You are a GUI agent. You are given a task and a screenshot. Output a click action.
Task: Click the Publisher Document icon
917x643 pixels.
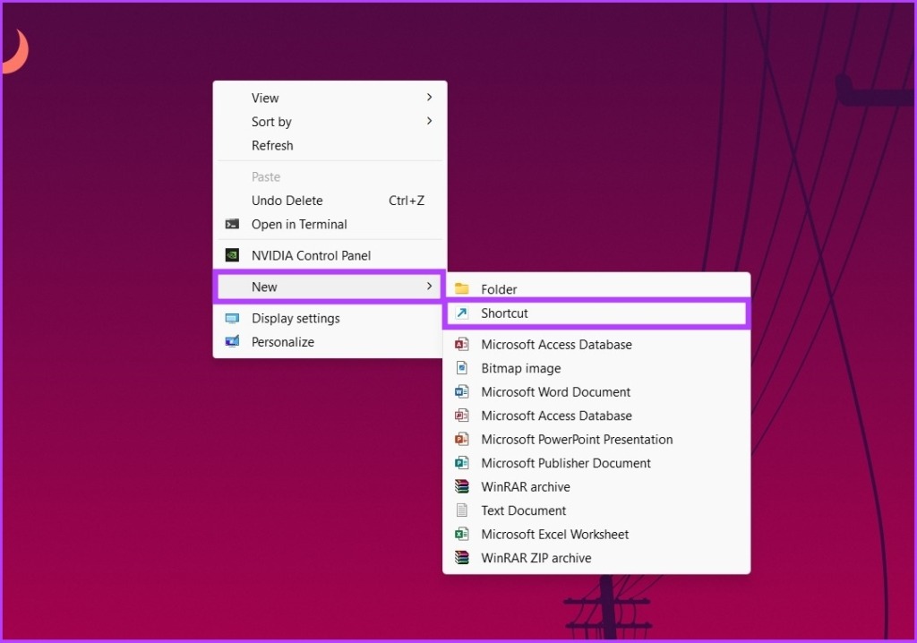(x=462, y=463)
